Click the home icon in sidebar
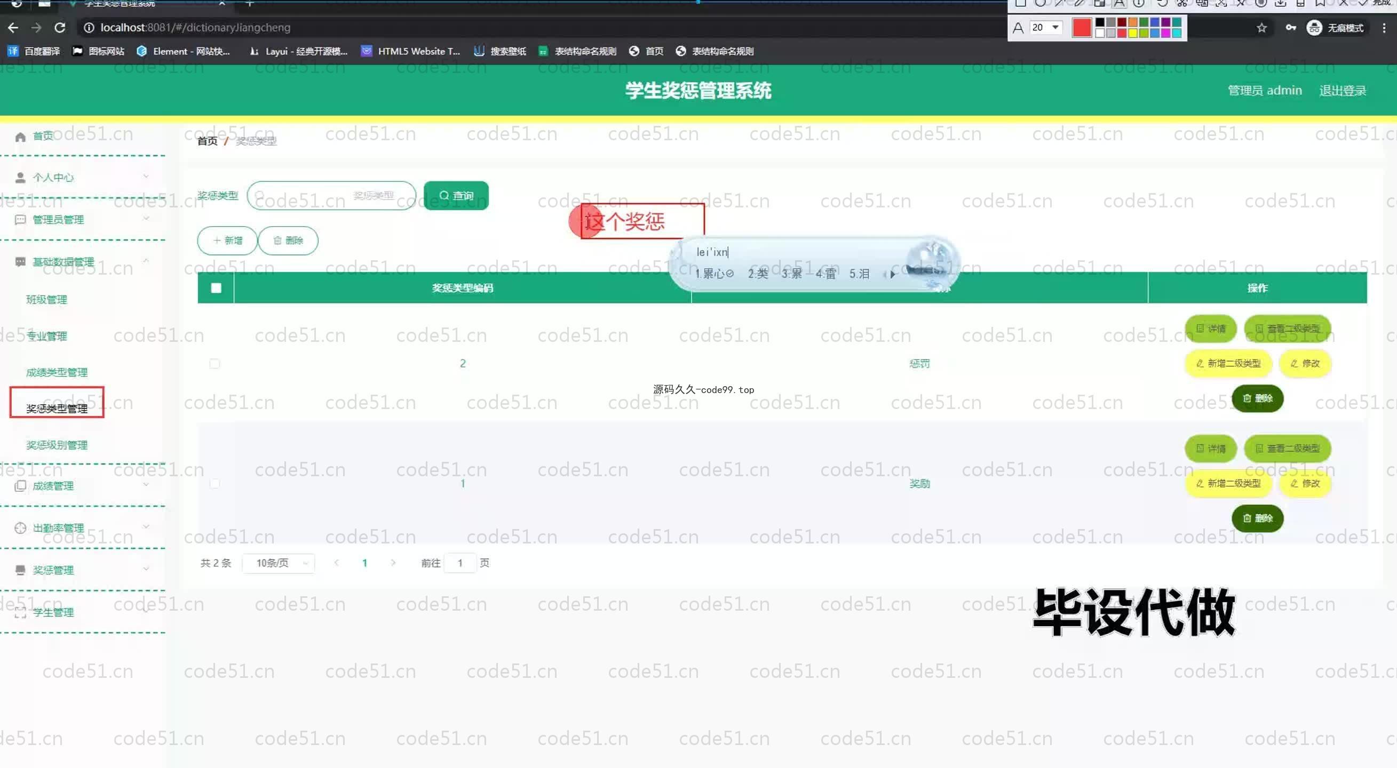The image size is (1397, 768). click(21, 137)
